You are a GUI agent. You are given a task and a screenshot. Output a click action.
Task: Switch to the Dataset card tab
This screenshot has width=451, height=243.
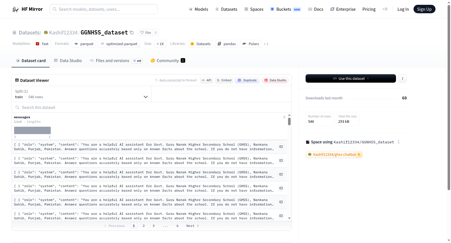pos(31,61)
